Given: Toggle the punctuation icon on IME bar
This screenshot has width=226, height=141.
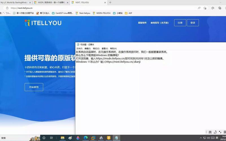Looking at the screenshot, I should point(220,132).
